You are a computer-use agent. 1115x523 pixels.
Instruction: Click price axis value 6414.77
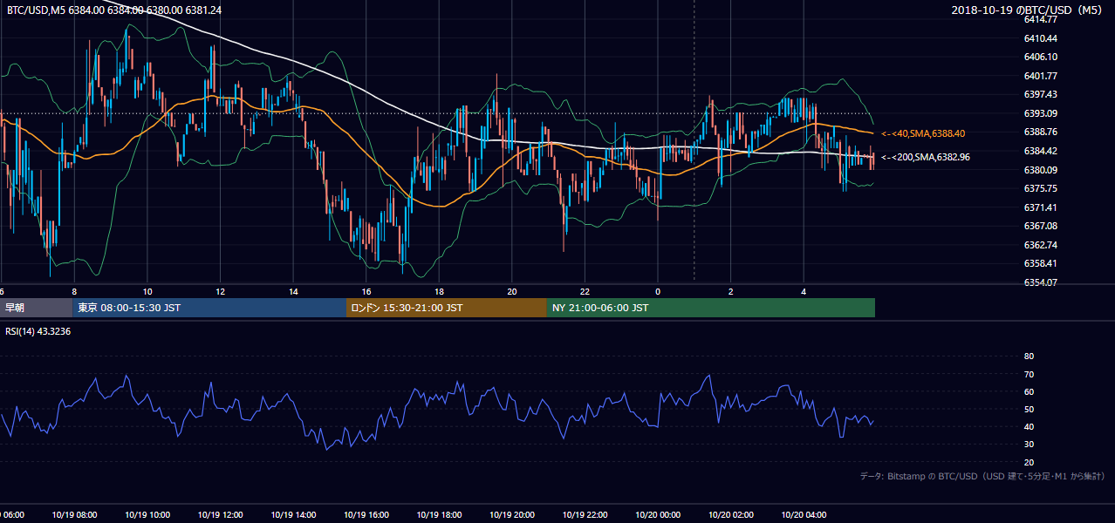tap(1040, 19)
